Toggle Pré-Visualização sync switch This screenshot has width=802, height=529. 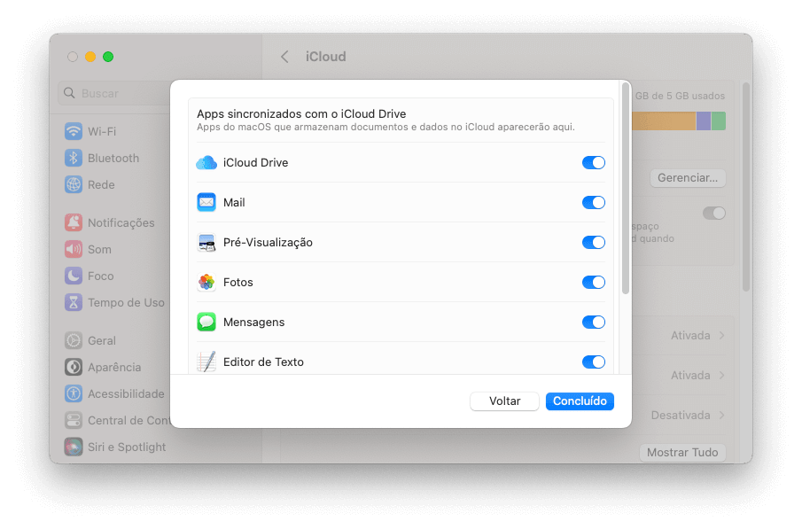click(x=594, y=243)
